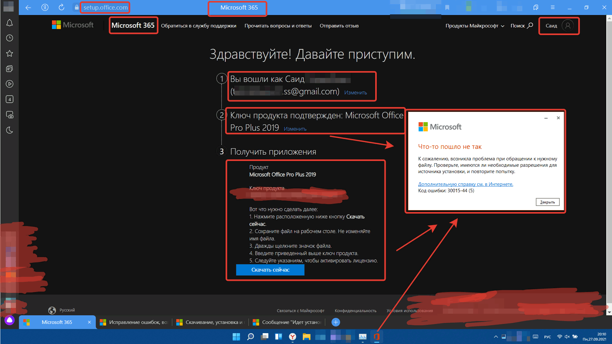Open 'Условия использования' footer link
The image size is (612, 344).
pos(410,311)
